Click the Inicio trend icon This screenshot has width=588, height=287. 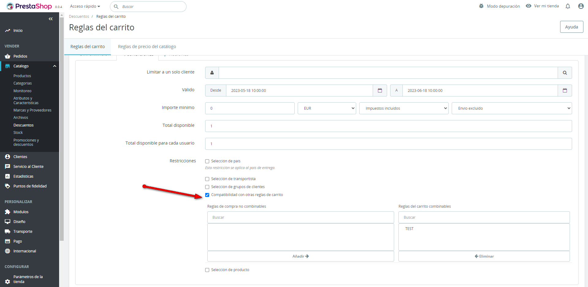(x=8, y=31)
